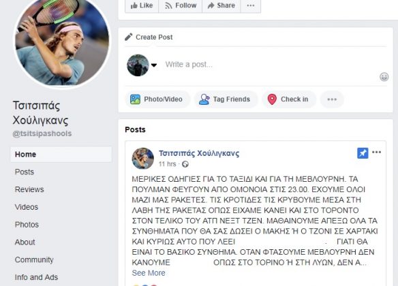This screenshot has height=286, width=398.
Task: Open the page actions ellipsis menu
Action: pyautogui.click(x=251, y=5)
